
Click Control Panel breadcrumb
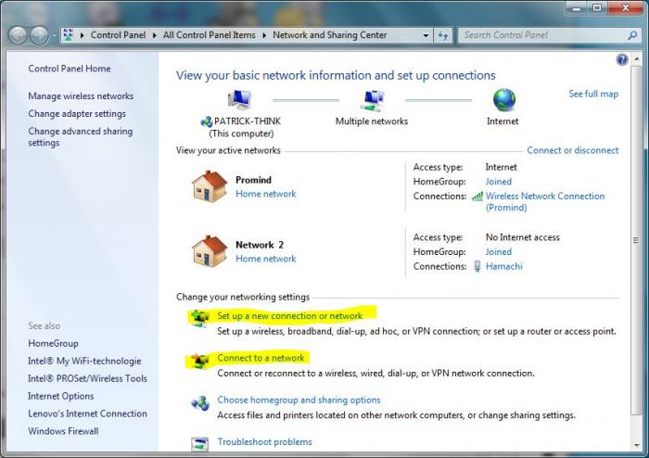point(118,35)
